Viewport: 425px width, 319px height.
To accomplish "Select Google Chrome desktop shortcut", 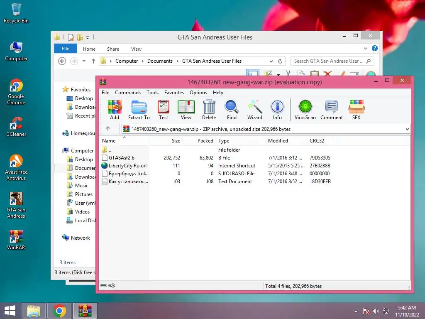I will point(16,92).
